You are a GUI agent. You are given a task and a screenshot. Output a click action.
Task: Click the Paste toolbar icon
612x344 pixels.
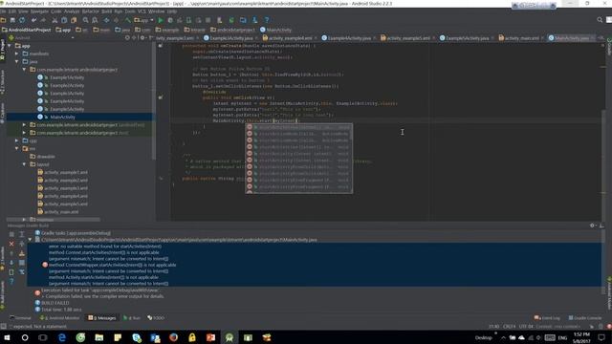tap(74, 20)
